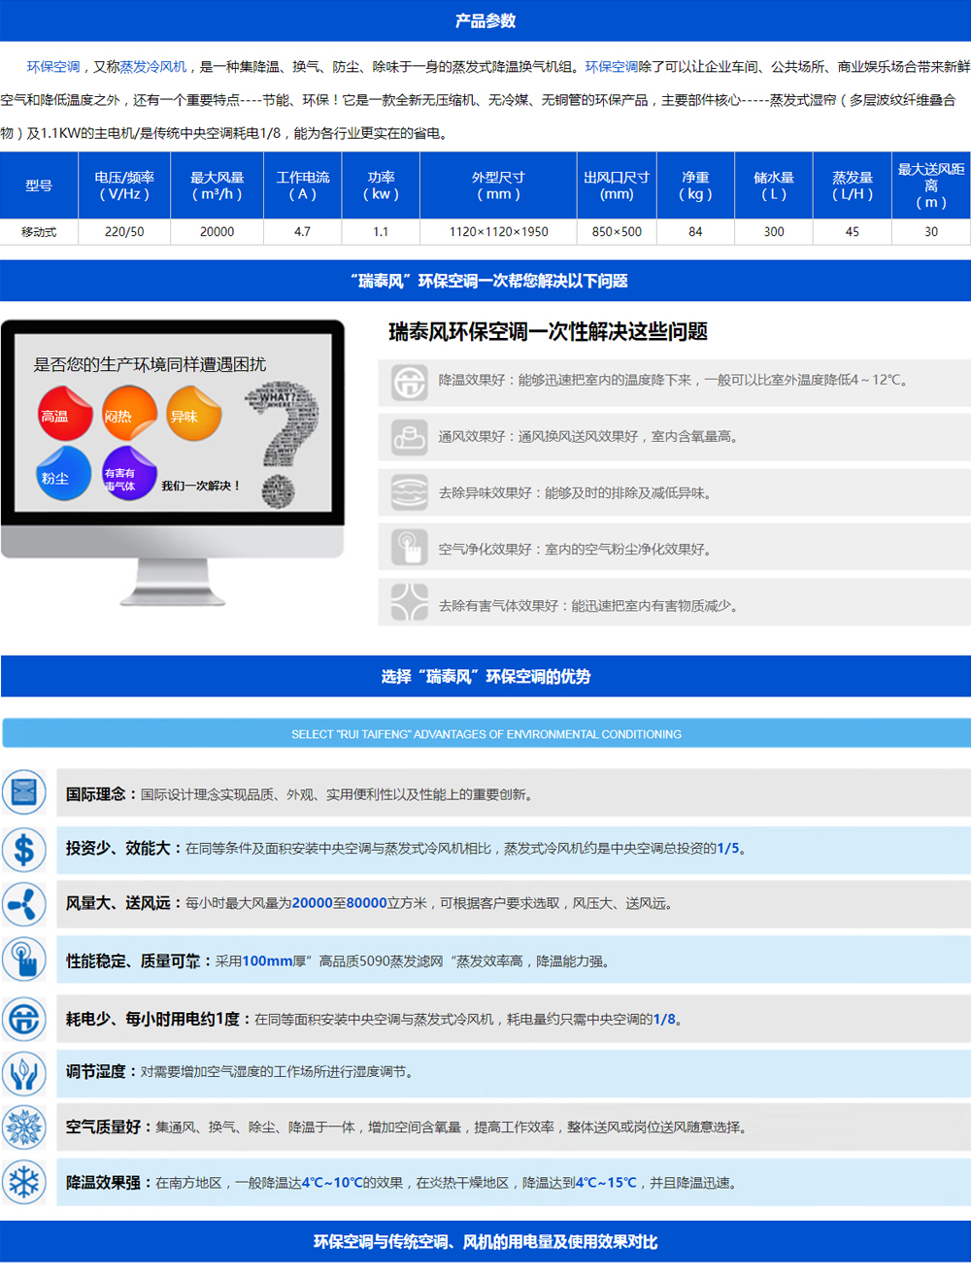Screen dimensions: 971x1278
Task: Click the 100mm厚 highlighted text
Action: point(275,960)
